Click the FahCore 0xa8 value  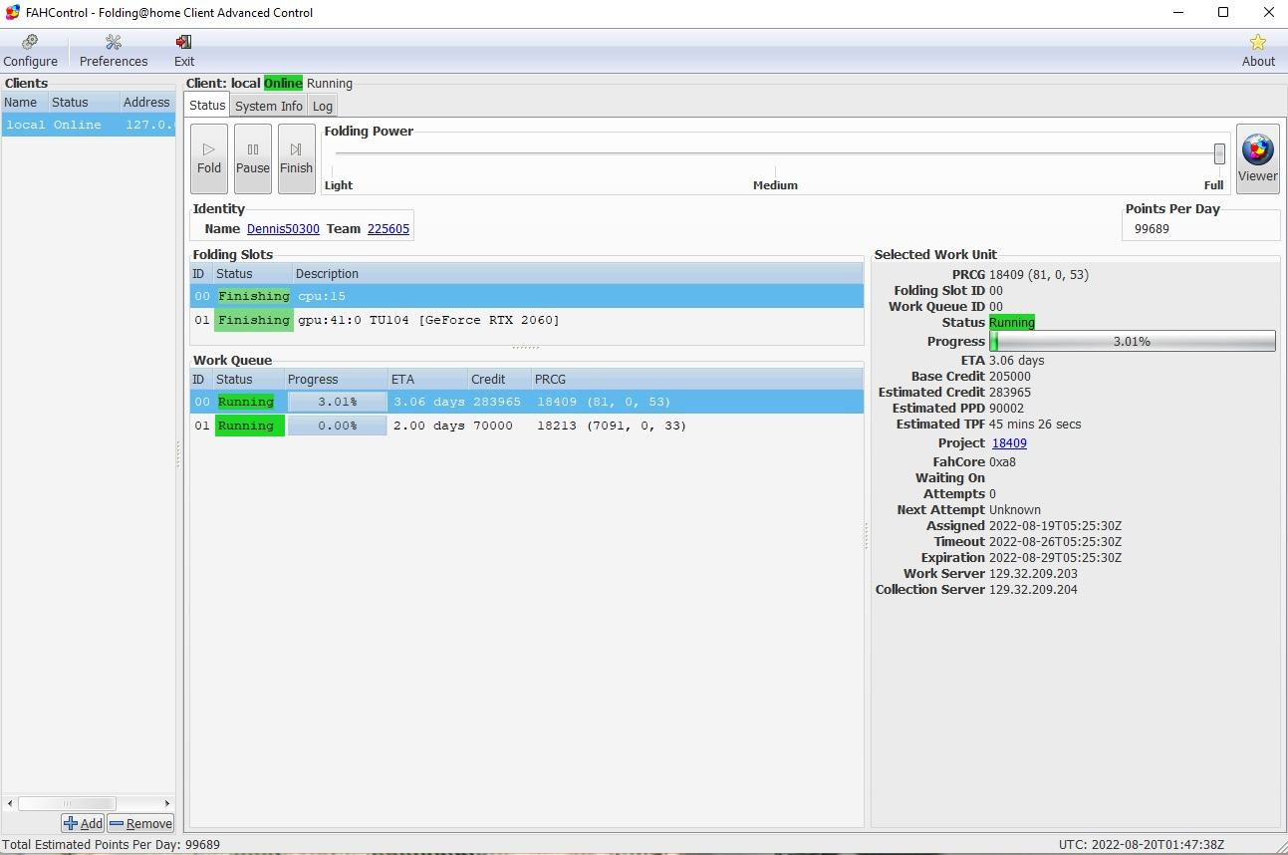[1002, 462]
